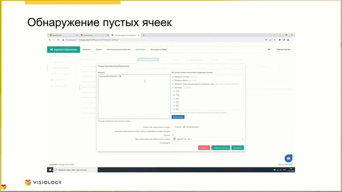The width and height of the screenshot is (342, 192).
Task: Click the taskbar clock and date
Action: 291,170
